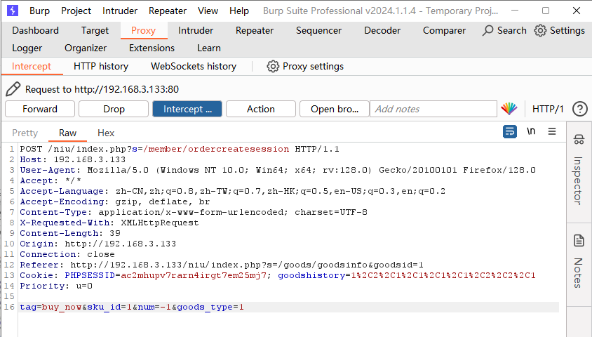
Task: Select the Intercept sub-tab
Action: 32,67
